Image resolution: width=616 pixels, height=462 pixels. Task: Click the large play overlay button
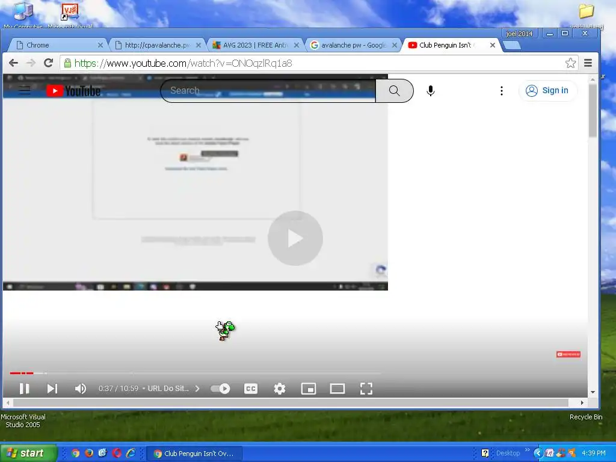click(295, 238)
